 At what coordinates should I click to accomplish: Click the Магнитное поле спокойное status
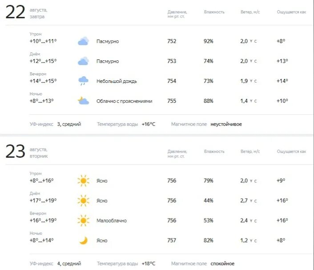222,264
